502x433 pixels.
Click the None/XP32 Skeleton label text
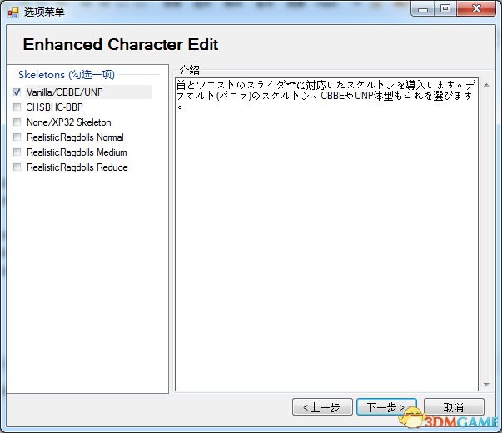pyautogui.click(x=69, y=122)
